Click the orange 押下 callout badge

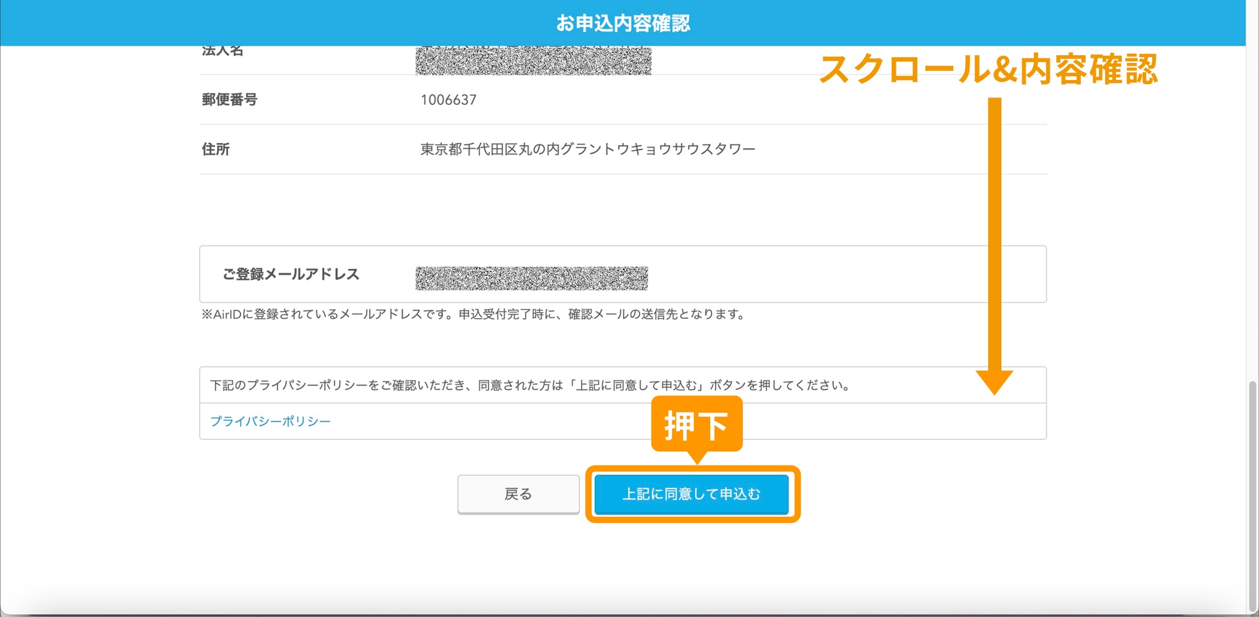696,425
